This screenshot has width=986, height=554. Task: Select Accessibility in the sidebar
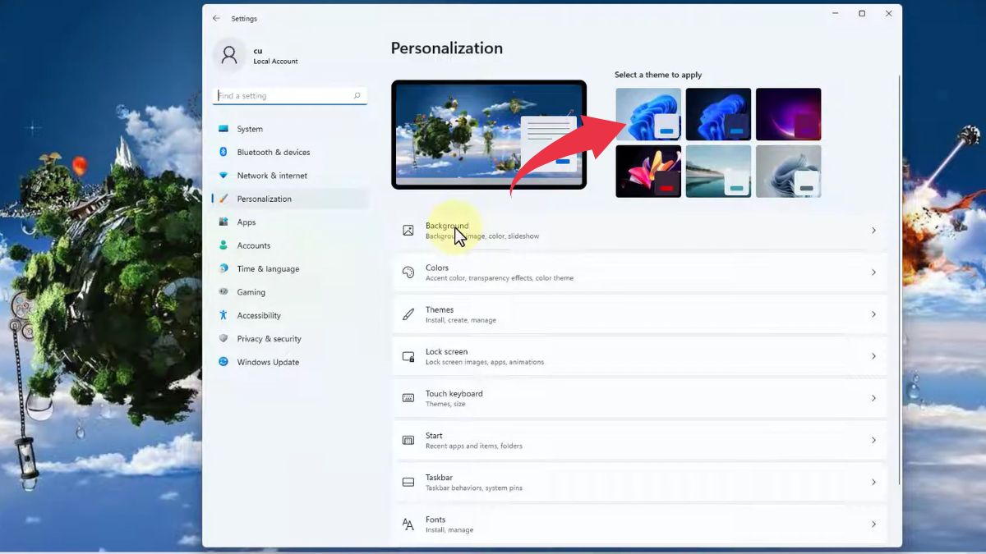click(x=290, y=315)
